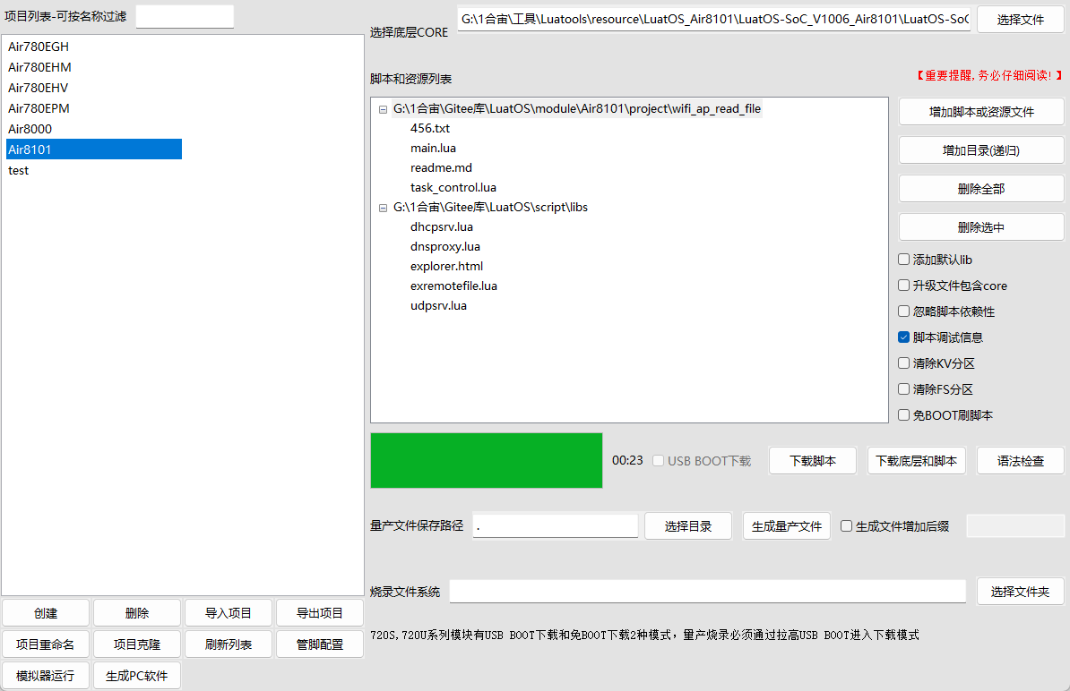Click 刷新列表 button

[x=229, y=644]
